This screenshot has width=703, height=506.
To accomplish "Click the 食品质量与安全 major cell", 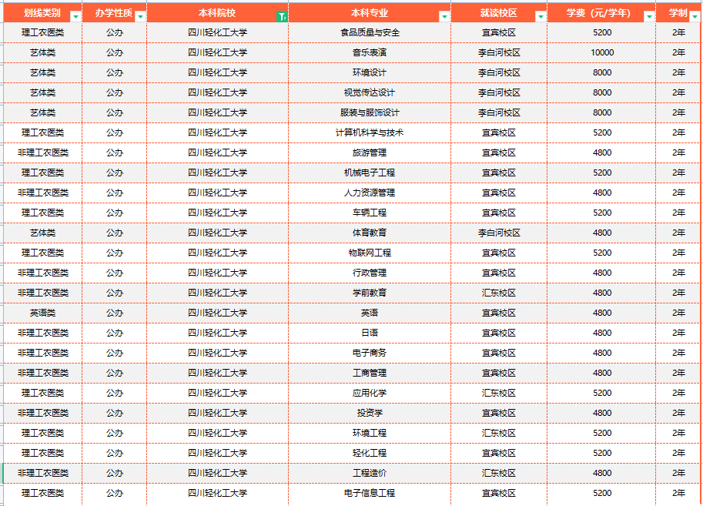I will click(x=370, y=33).
